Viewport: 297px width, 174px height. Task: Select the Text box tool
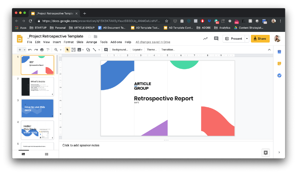(x=74, y=50)
